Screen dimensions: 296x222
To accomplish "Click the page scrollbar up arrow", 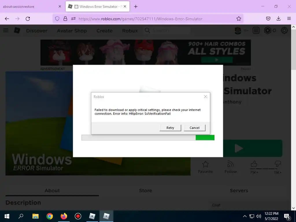I will click(x=293, y=27).
